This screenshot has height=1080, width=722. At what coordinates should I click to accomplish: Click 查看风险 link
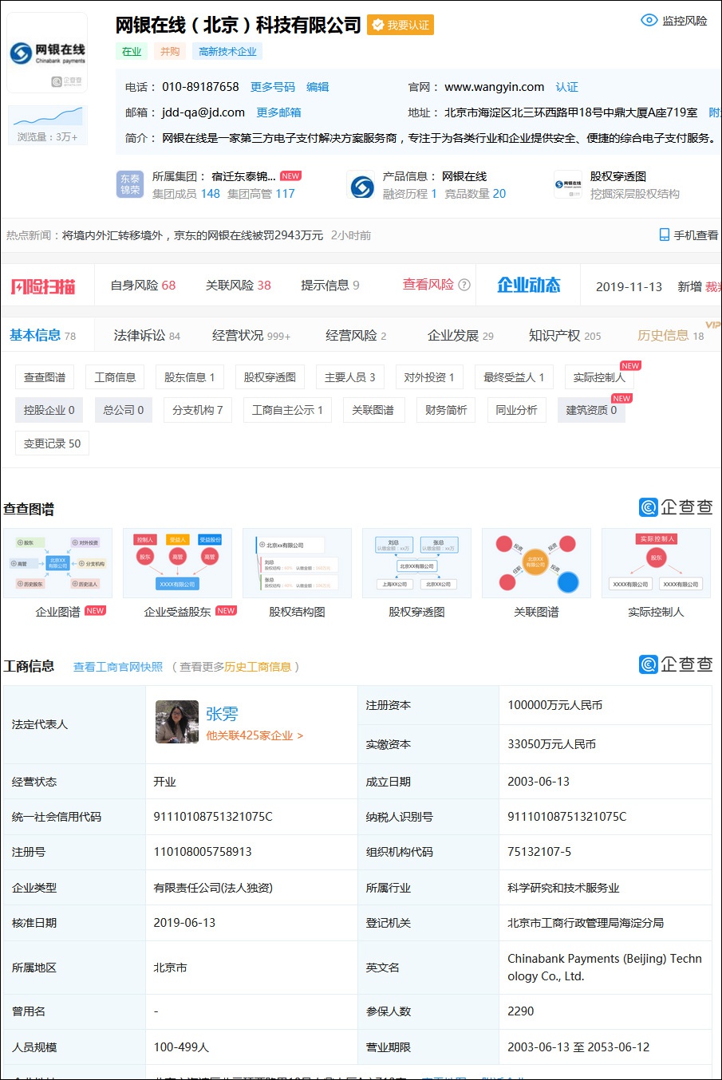click(428, 285)
